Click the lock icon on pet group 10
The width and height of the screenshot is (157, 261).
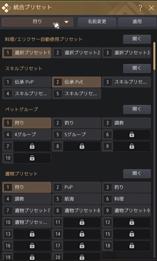coord(32,158)
